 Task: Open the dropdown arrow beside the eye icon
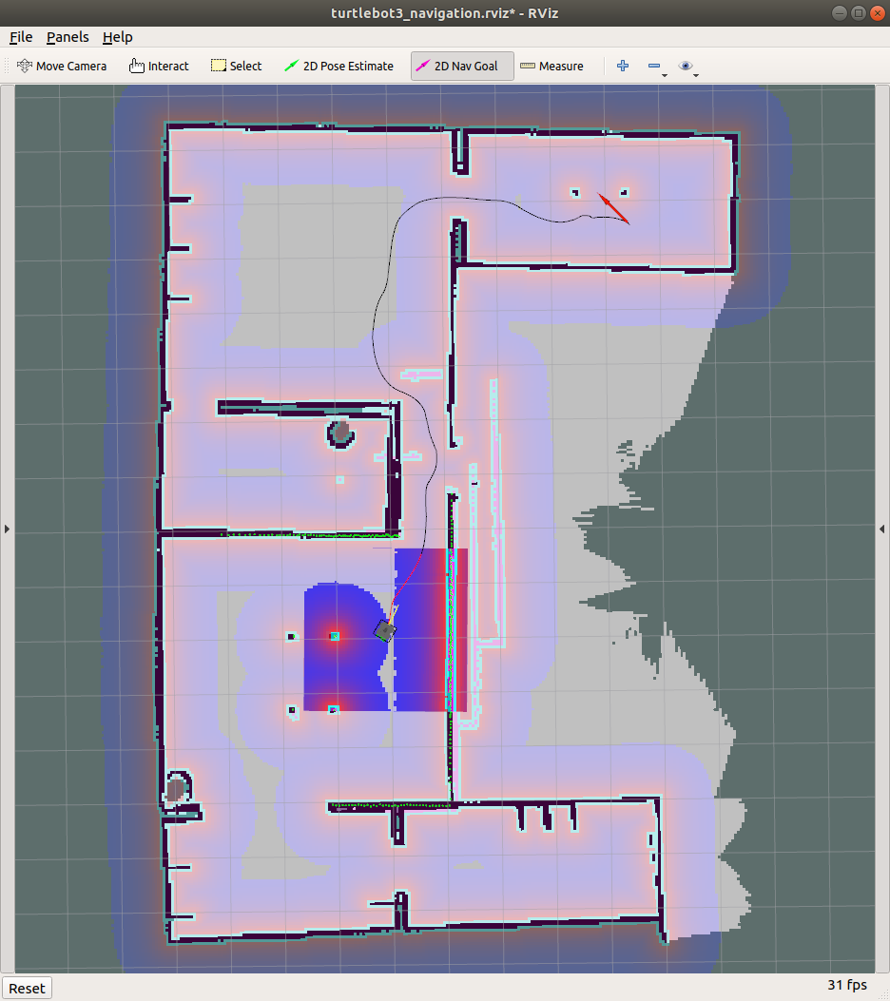[x=696, y=75]
